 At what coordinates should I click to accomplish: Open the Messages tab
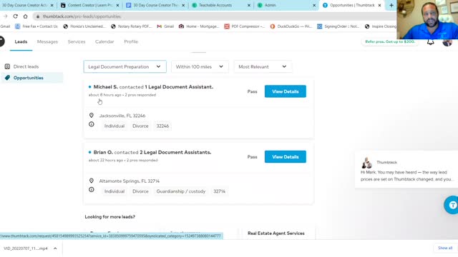(47, 41)
